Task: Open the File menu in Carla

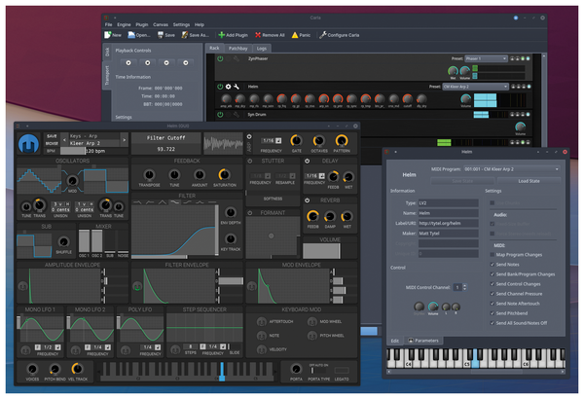Action: pos(108,24)
